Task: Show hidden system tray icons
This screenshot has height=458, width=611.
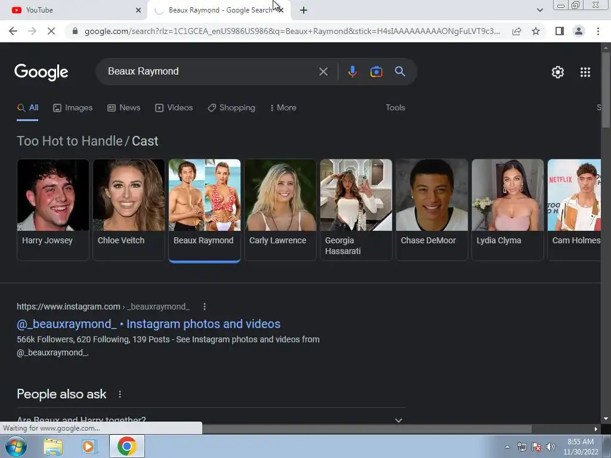Action: pos(507,447)
